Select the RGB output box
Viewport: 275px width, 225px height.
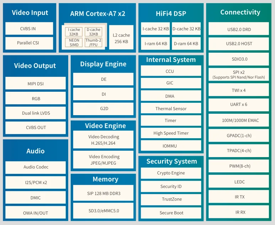[x=36, y=98]
